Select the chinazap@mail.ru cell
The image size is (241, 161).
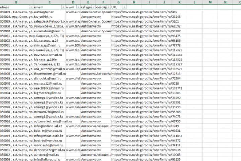tap(49, 46)
